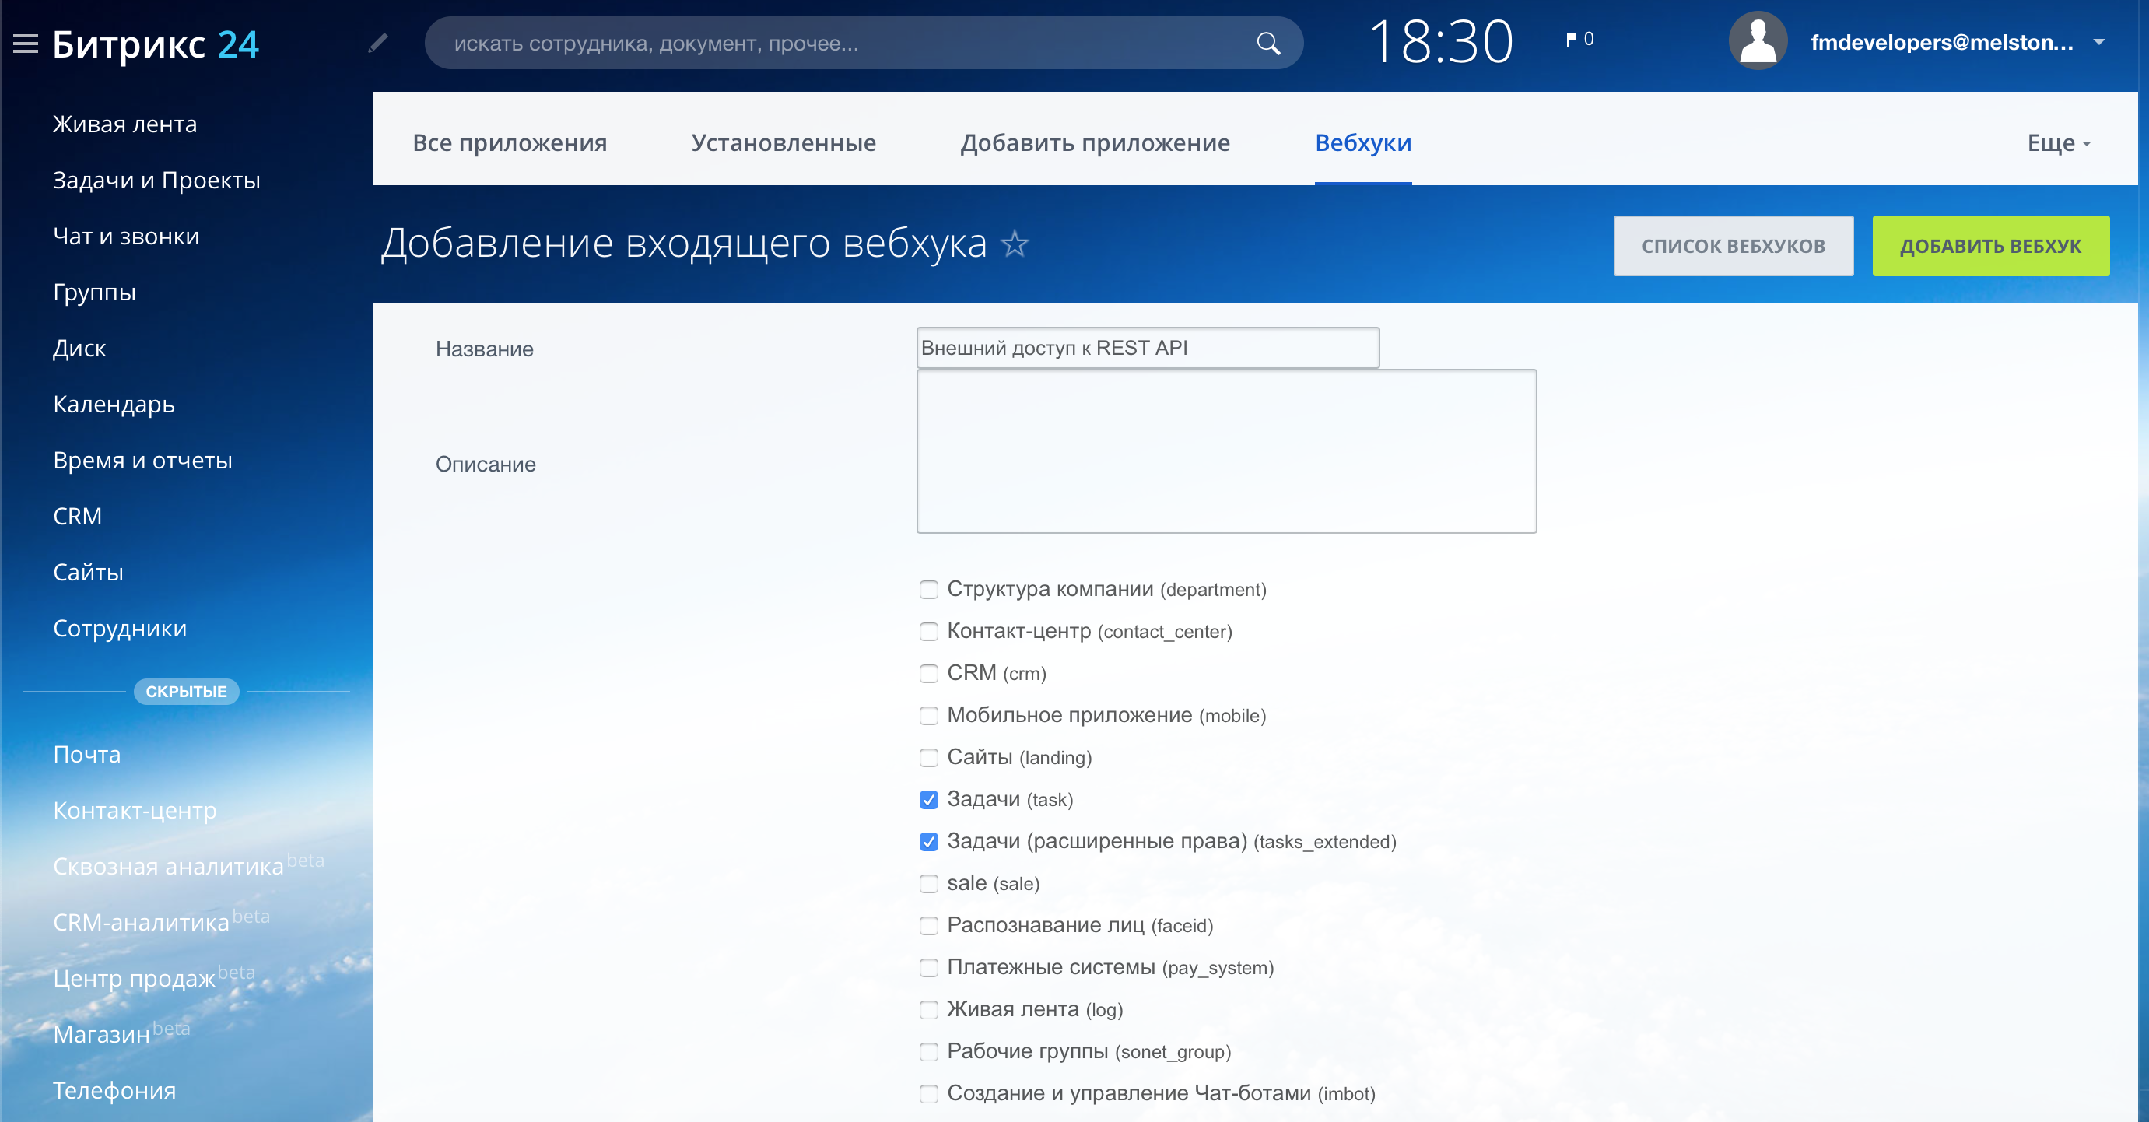The width and height of the screenshot is (2149, 1122).
Task: Switch to Все приложения tab
Action: 510,142
